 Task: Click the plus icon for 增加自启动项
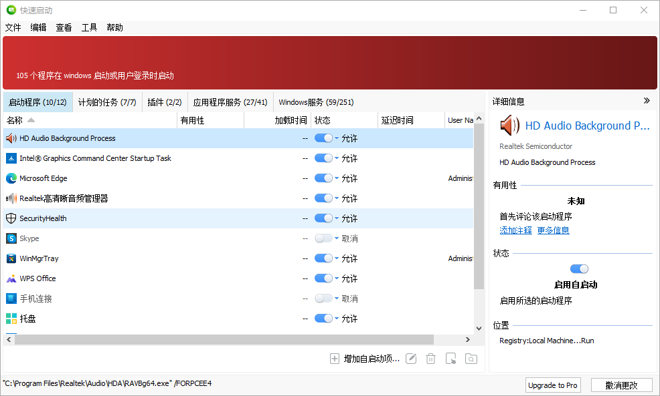(335, 359)
